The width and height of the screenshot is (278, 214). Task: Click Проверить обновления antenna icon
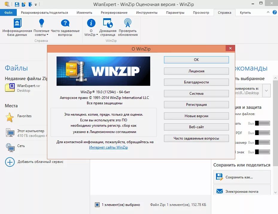click(x=128, y=23)
